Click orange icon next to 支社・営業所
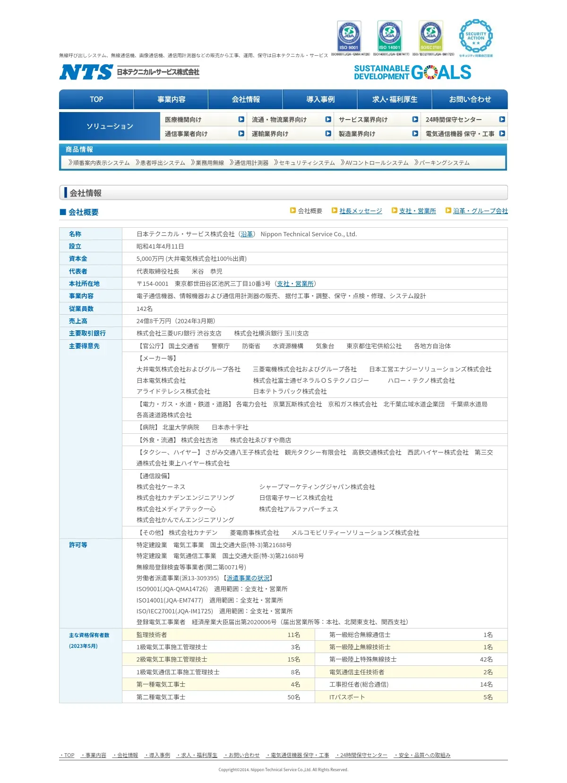 coord(395,211)
